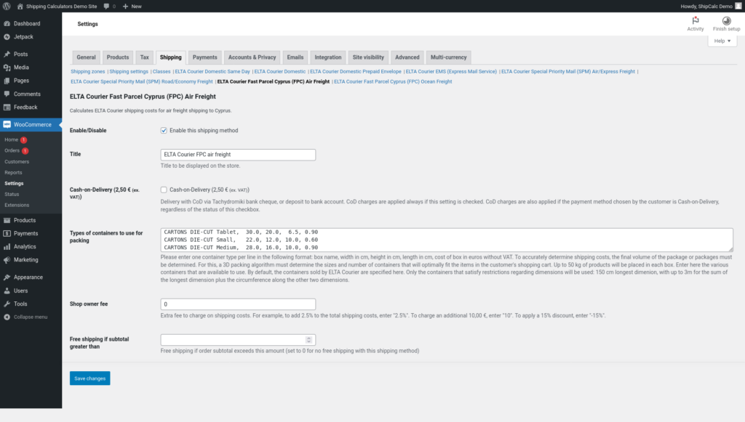Click the Payments icon in the sidebar
The height and width of the screenshot is (422, 745).
[x=7, y=233]
